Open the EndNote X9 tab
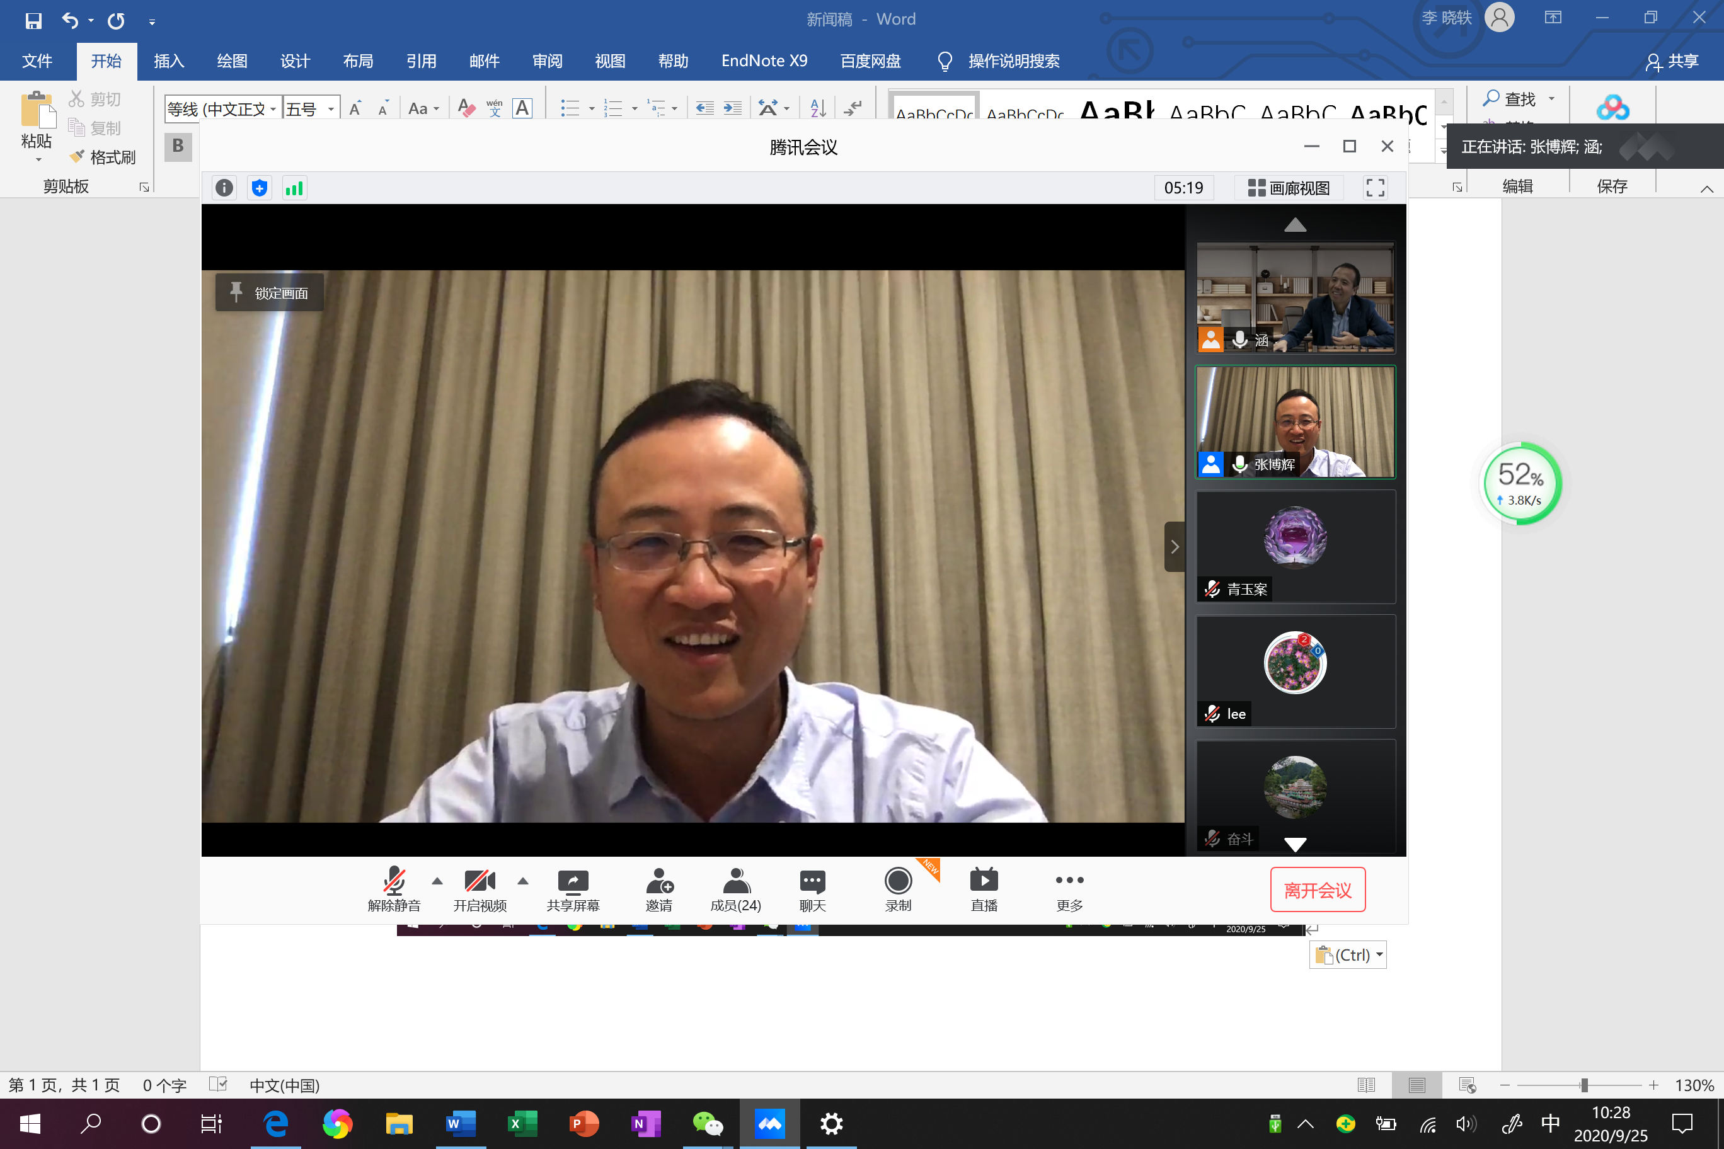 tap(764, 61)
